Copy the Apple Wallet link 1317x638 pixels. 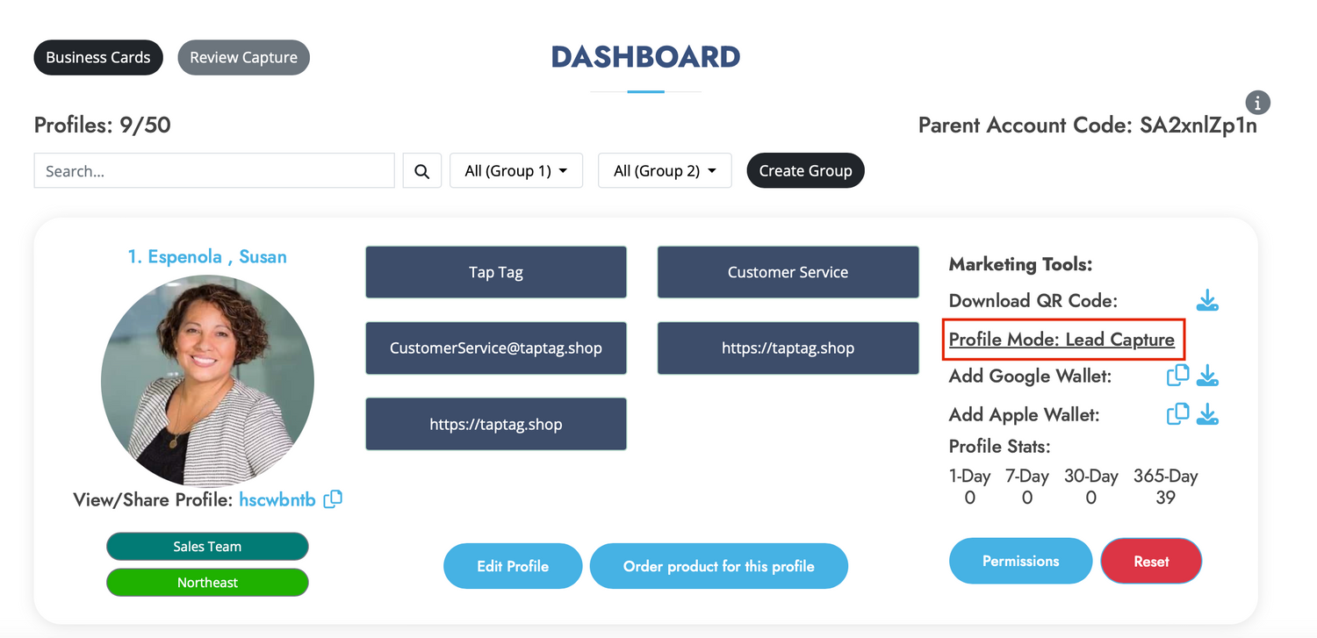click(x=1177, y=414)
